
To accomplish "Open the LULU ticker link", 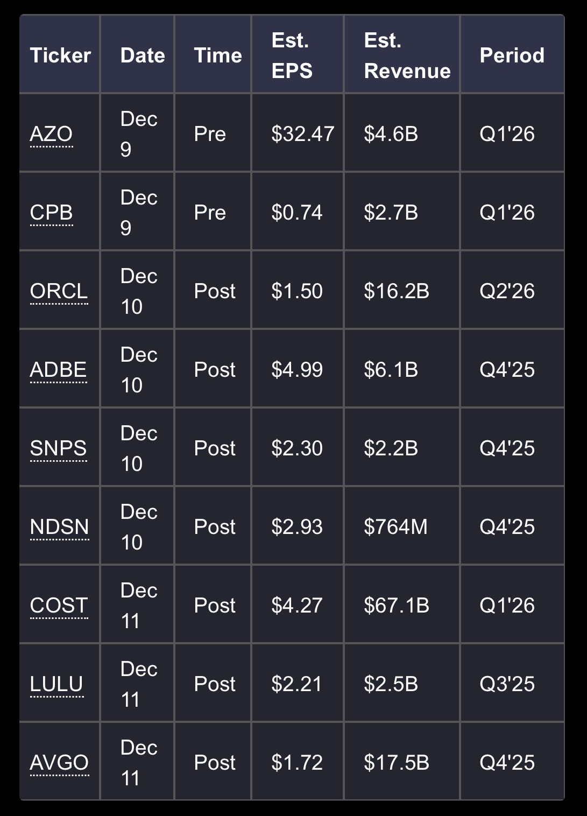I will point(56,684).
